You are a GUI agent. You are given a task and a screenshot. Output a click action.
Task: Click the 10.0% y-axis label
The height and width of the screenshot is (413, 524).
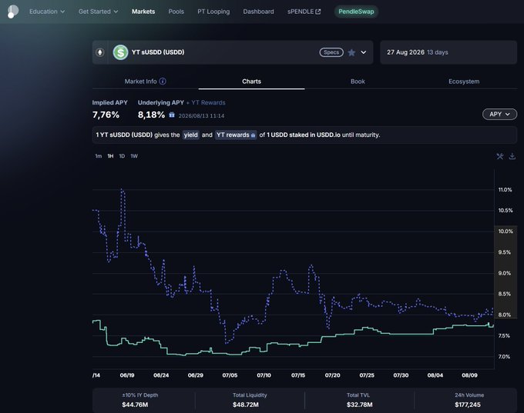[506, 231]
